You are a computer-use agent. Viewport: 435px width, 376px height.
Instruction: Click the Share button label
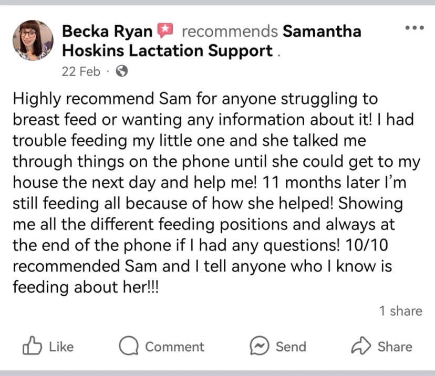pos(395,347)
